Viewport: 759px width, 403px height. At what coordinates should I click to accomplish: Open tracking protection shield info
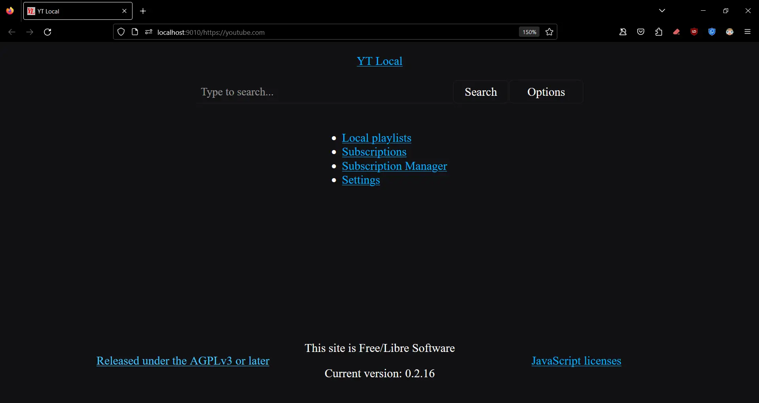point(121,32)
